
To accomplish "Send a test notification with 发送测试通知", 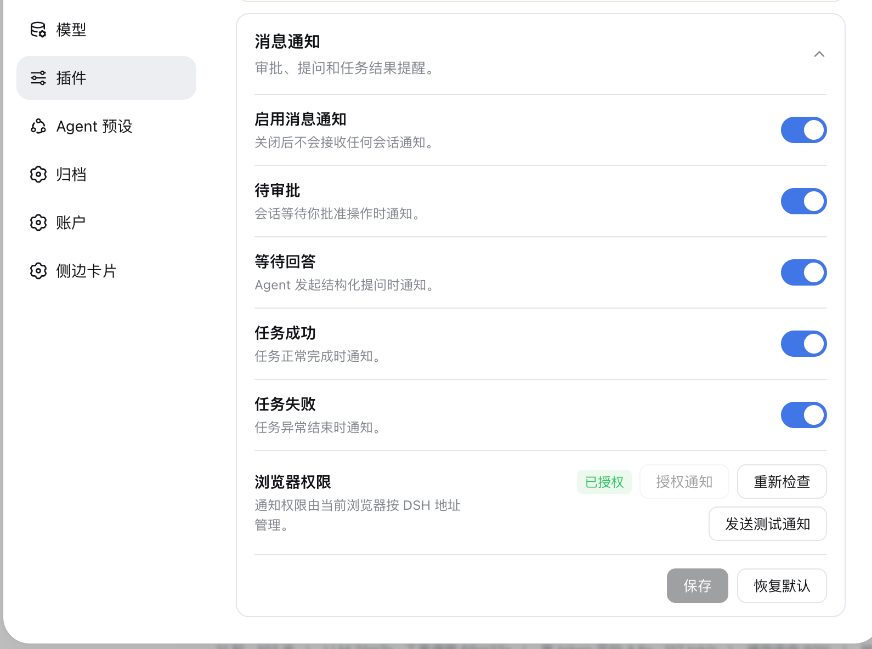I will pos(768,524).
